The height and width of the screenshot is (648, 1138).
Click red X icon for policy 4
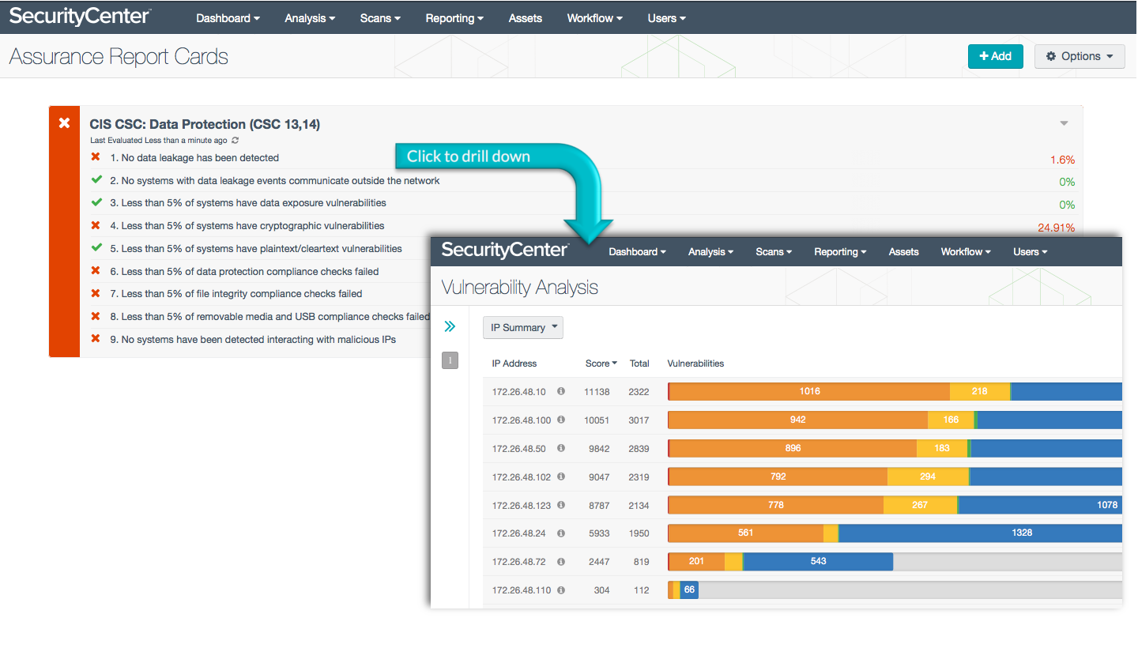click(x=96, y=225)
